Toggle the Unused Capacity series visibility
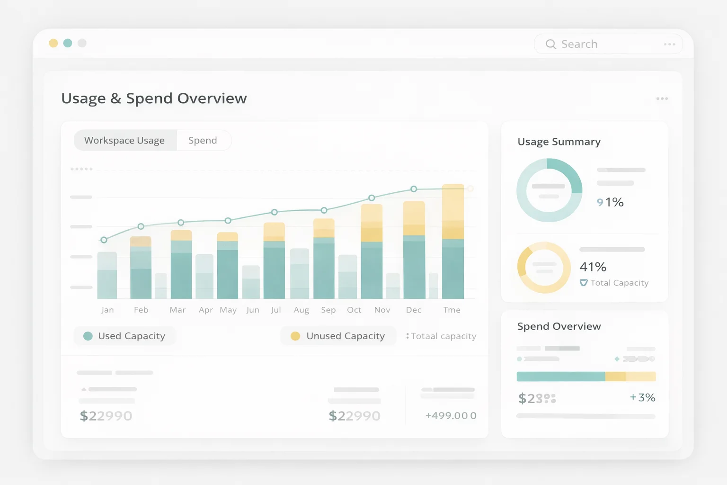 338,336
